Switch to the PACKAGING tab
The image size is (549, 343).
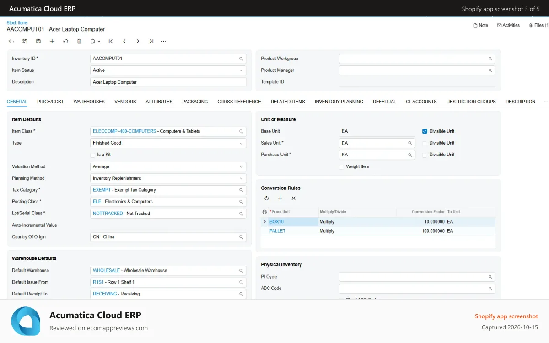coord(195,102)
